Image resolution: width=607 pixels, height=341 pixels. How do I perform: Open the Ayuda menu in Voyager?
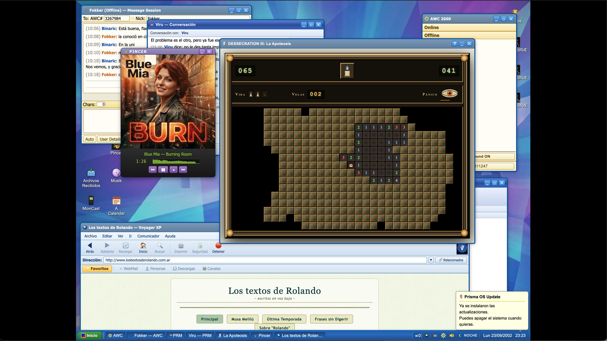pos(170,236)
